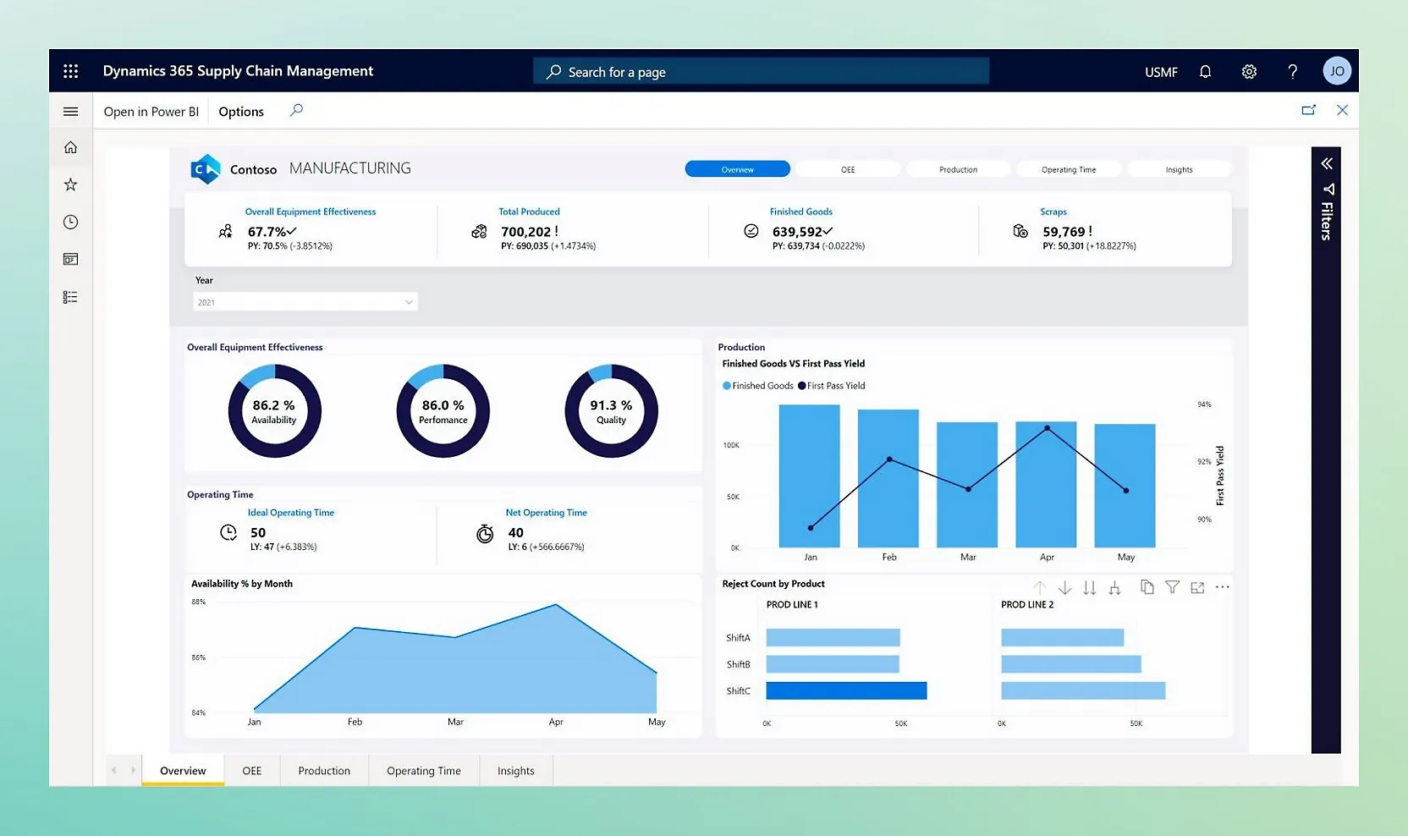The height and width of the screenshot is (836, 1408).
Task: Open the app launcher waffle menu
Action: pos(71,71)
